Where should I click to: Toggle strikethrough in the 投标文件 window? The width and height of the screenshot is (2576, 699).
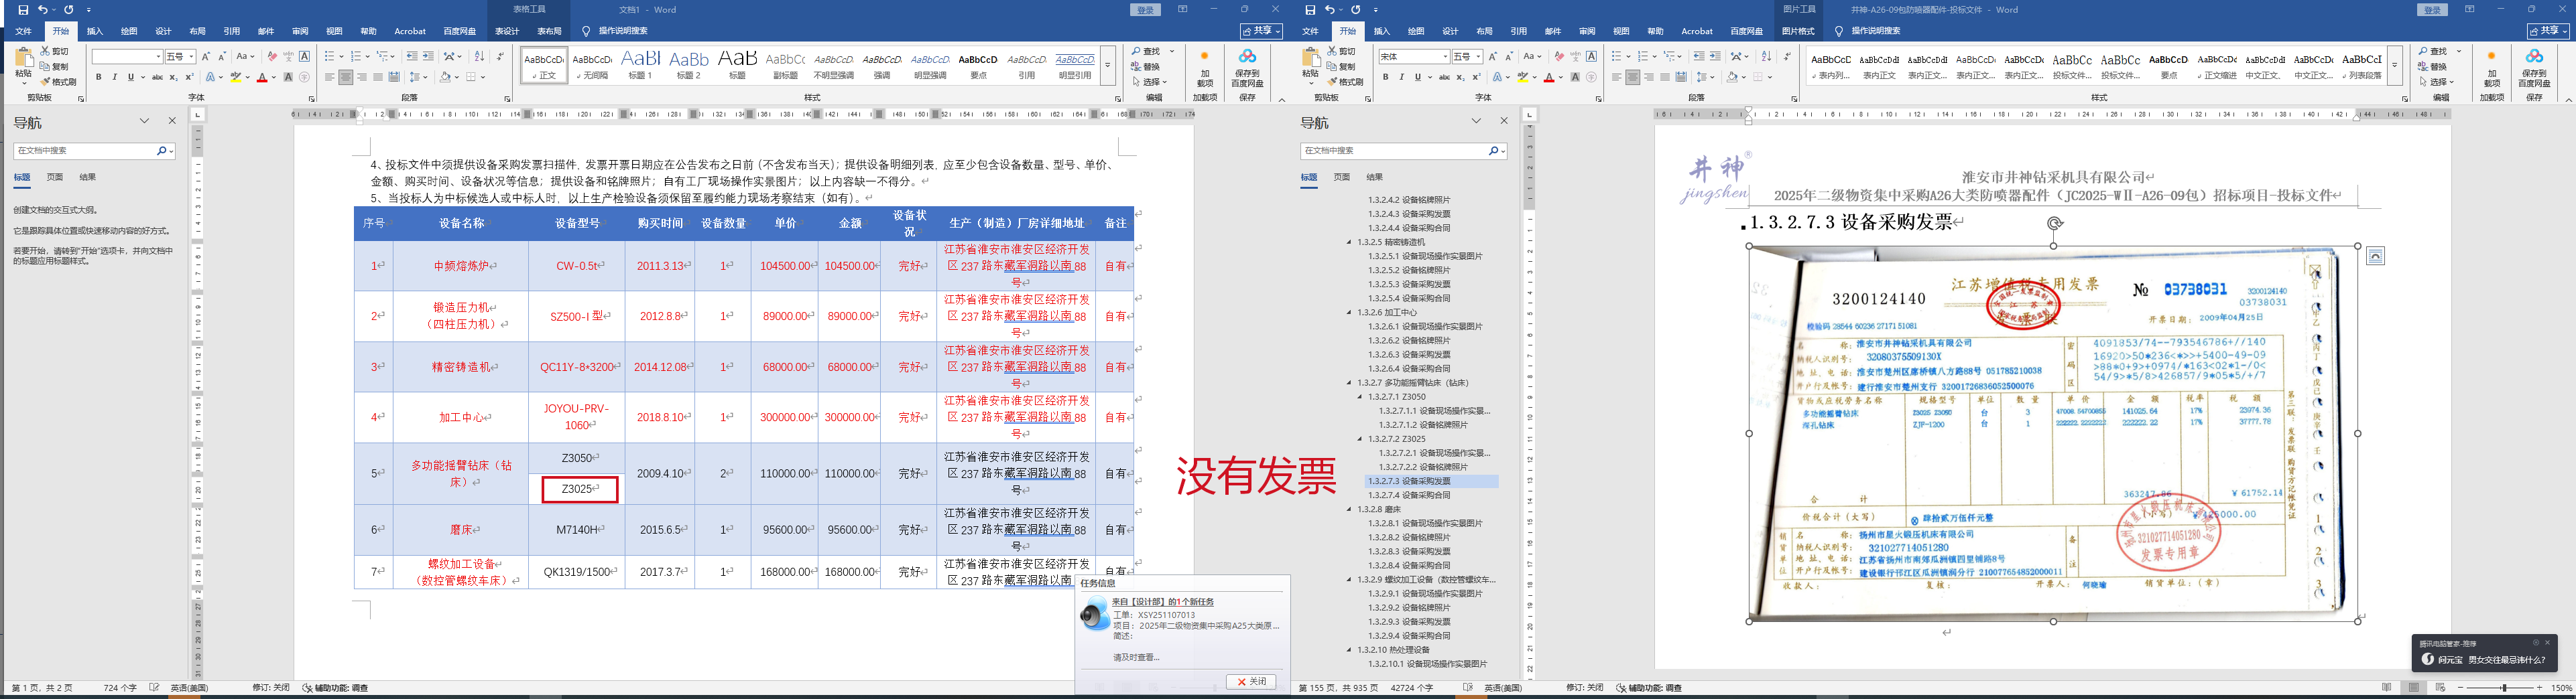point(1444,77)
